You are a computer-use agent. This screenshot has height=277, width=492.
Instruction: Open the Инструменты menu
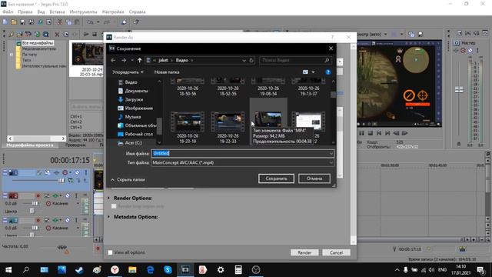click(x=84, y=12)
